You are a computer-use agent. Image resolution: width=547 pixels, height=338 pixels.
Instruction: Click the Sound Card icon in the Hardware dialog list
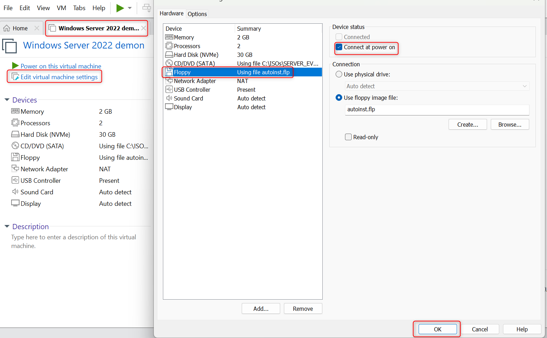coord(169,98)
